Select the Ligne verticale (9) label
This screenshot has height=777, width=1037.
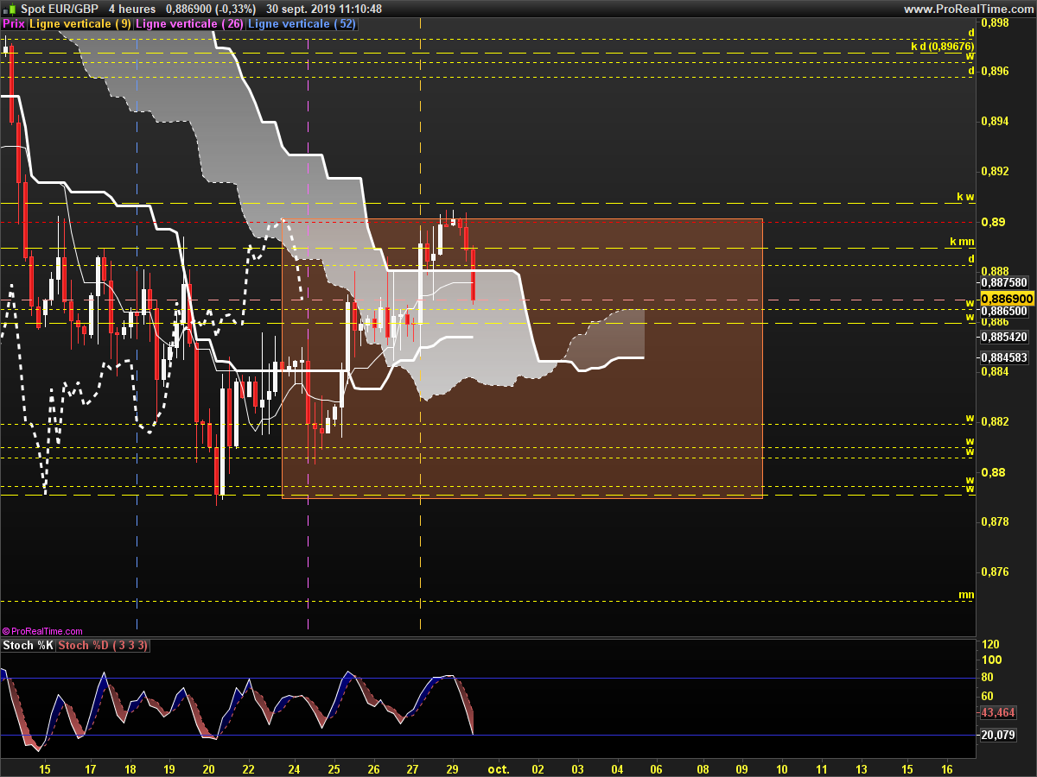coord(80,24)
